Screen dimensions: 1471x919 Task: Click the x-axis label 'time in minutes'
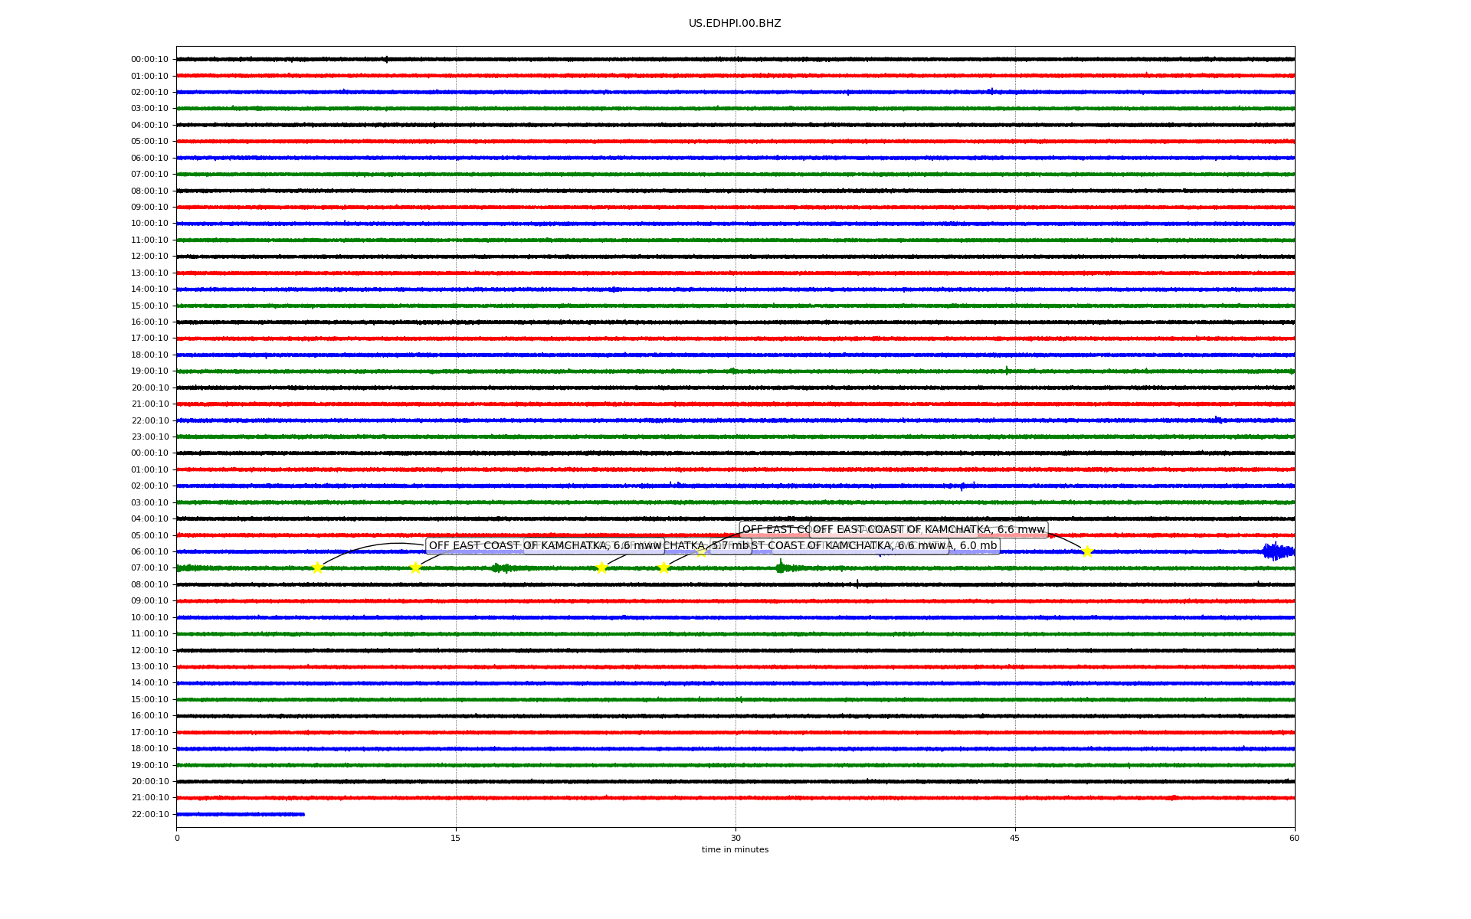735,849
